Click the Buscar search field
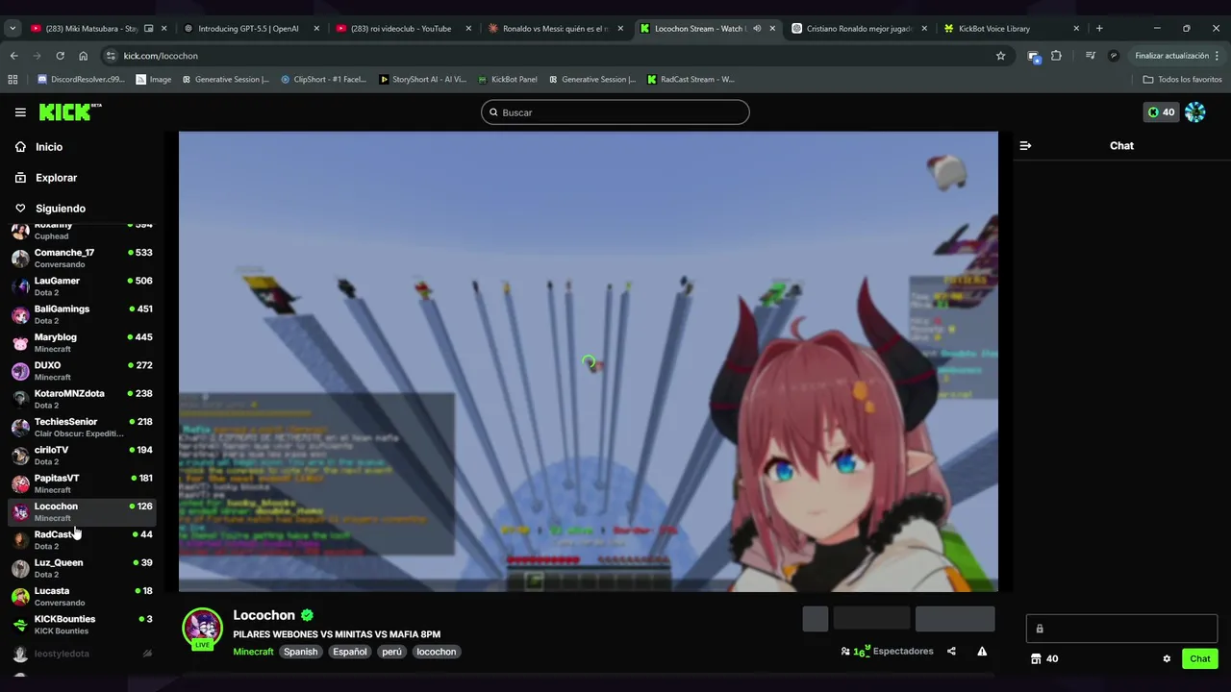This screenshot has width=1231, height=692. pyautogui.click(x=615, y=112)
